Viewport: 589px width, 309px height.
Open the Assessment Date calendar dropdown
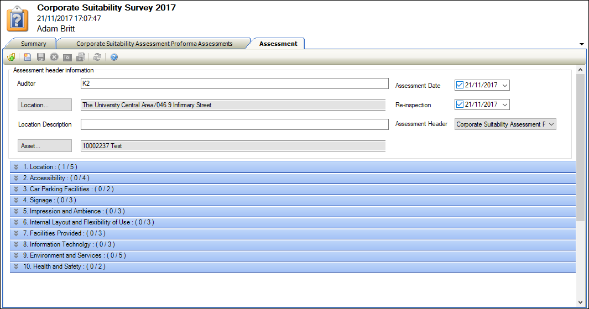pos(504,85)
